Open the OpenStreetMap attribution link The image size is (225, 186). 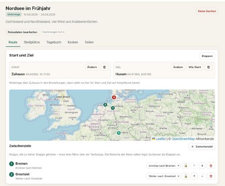[x=183, y=138]
